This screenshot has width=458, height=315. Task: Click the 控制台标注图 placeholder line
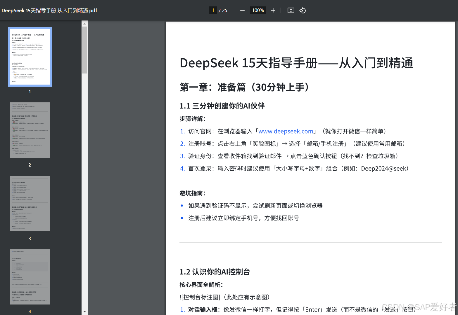coord(225,297)
